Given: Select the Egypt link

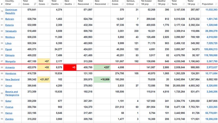Looking at the screenshot, I should pos(9,49).
